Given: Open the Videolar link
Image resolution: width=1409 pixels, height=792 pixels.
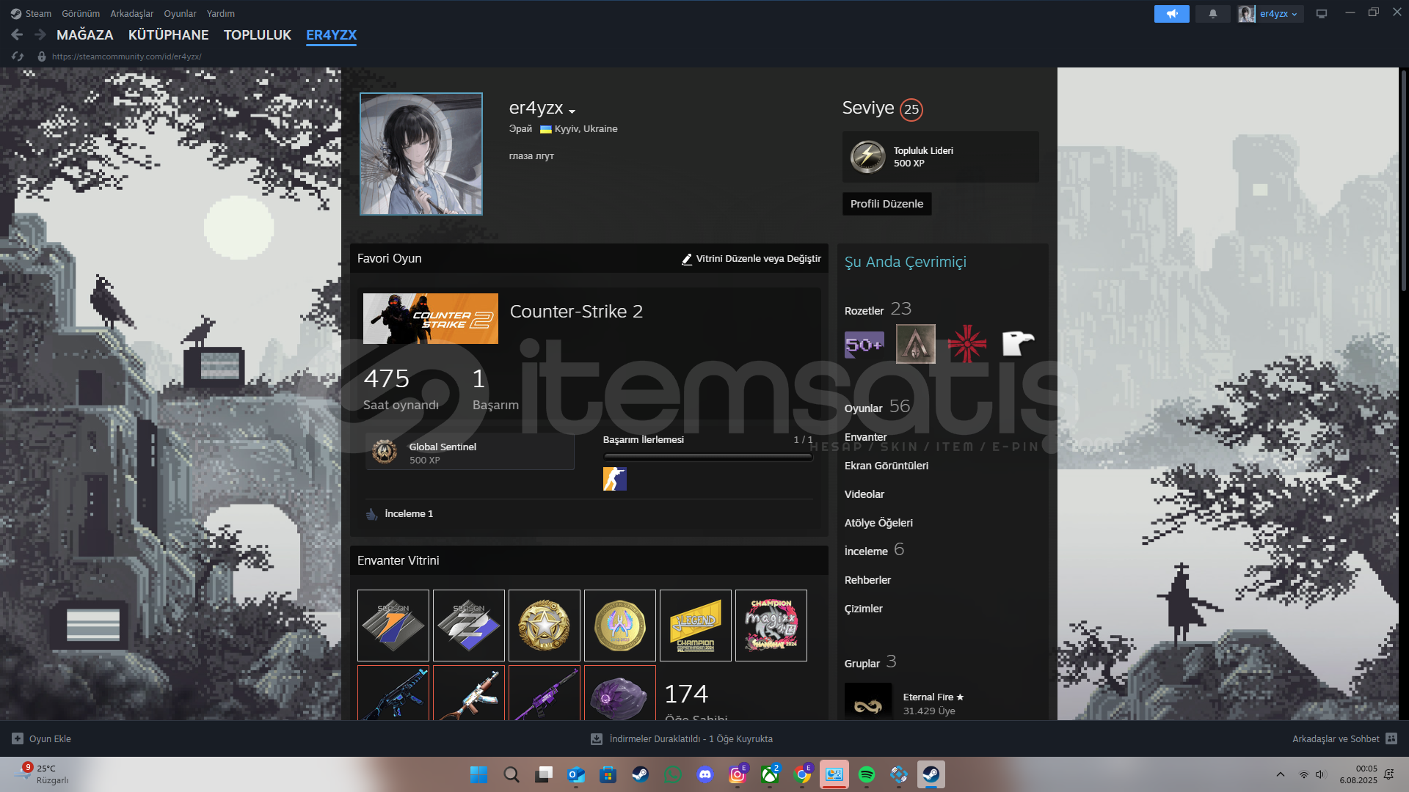Looking at the screenshot, I should pos(864,494).
